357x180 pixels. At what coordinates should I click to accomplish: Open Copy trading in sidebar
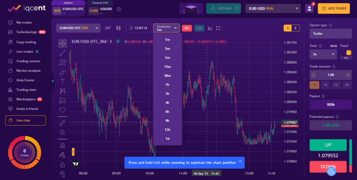26,42
